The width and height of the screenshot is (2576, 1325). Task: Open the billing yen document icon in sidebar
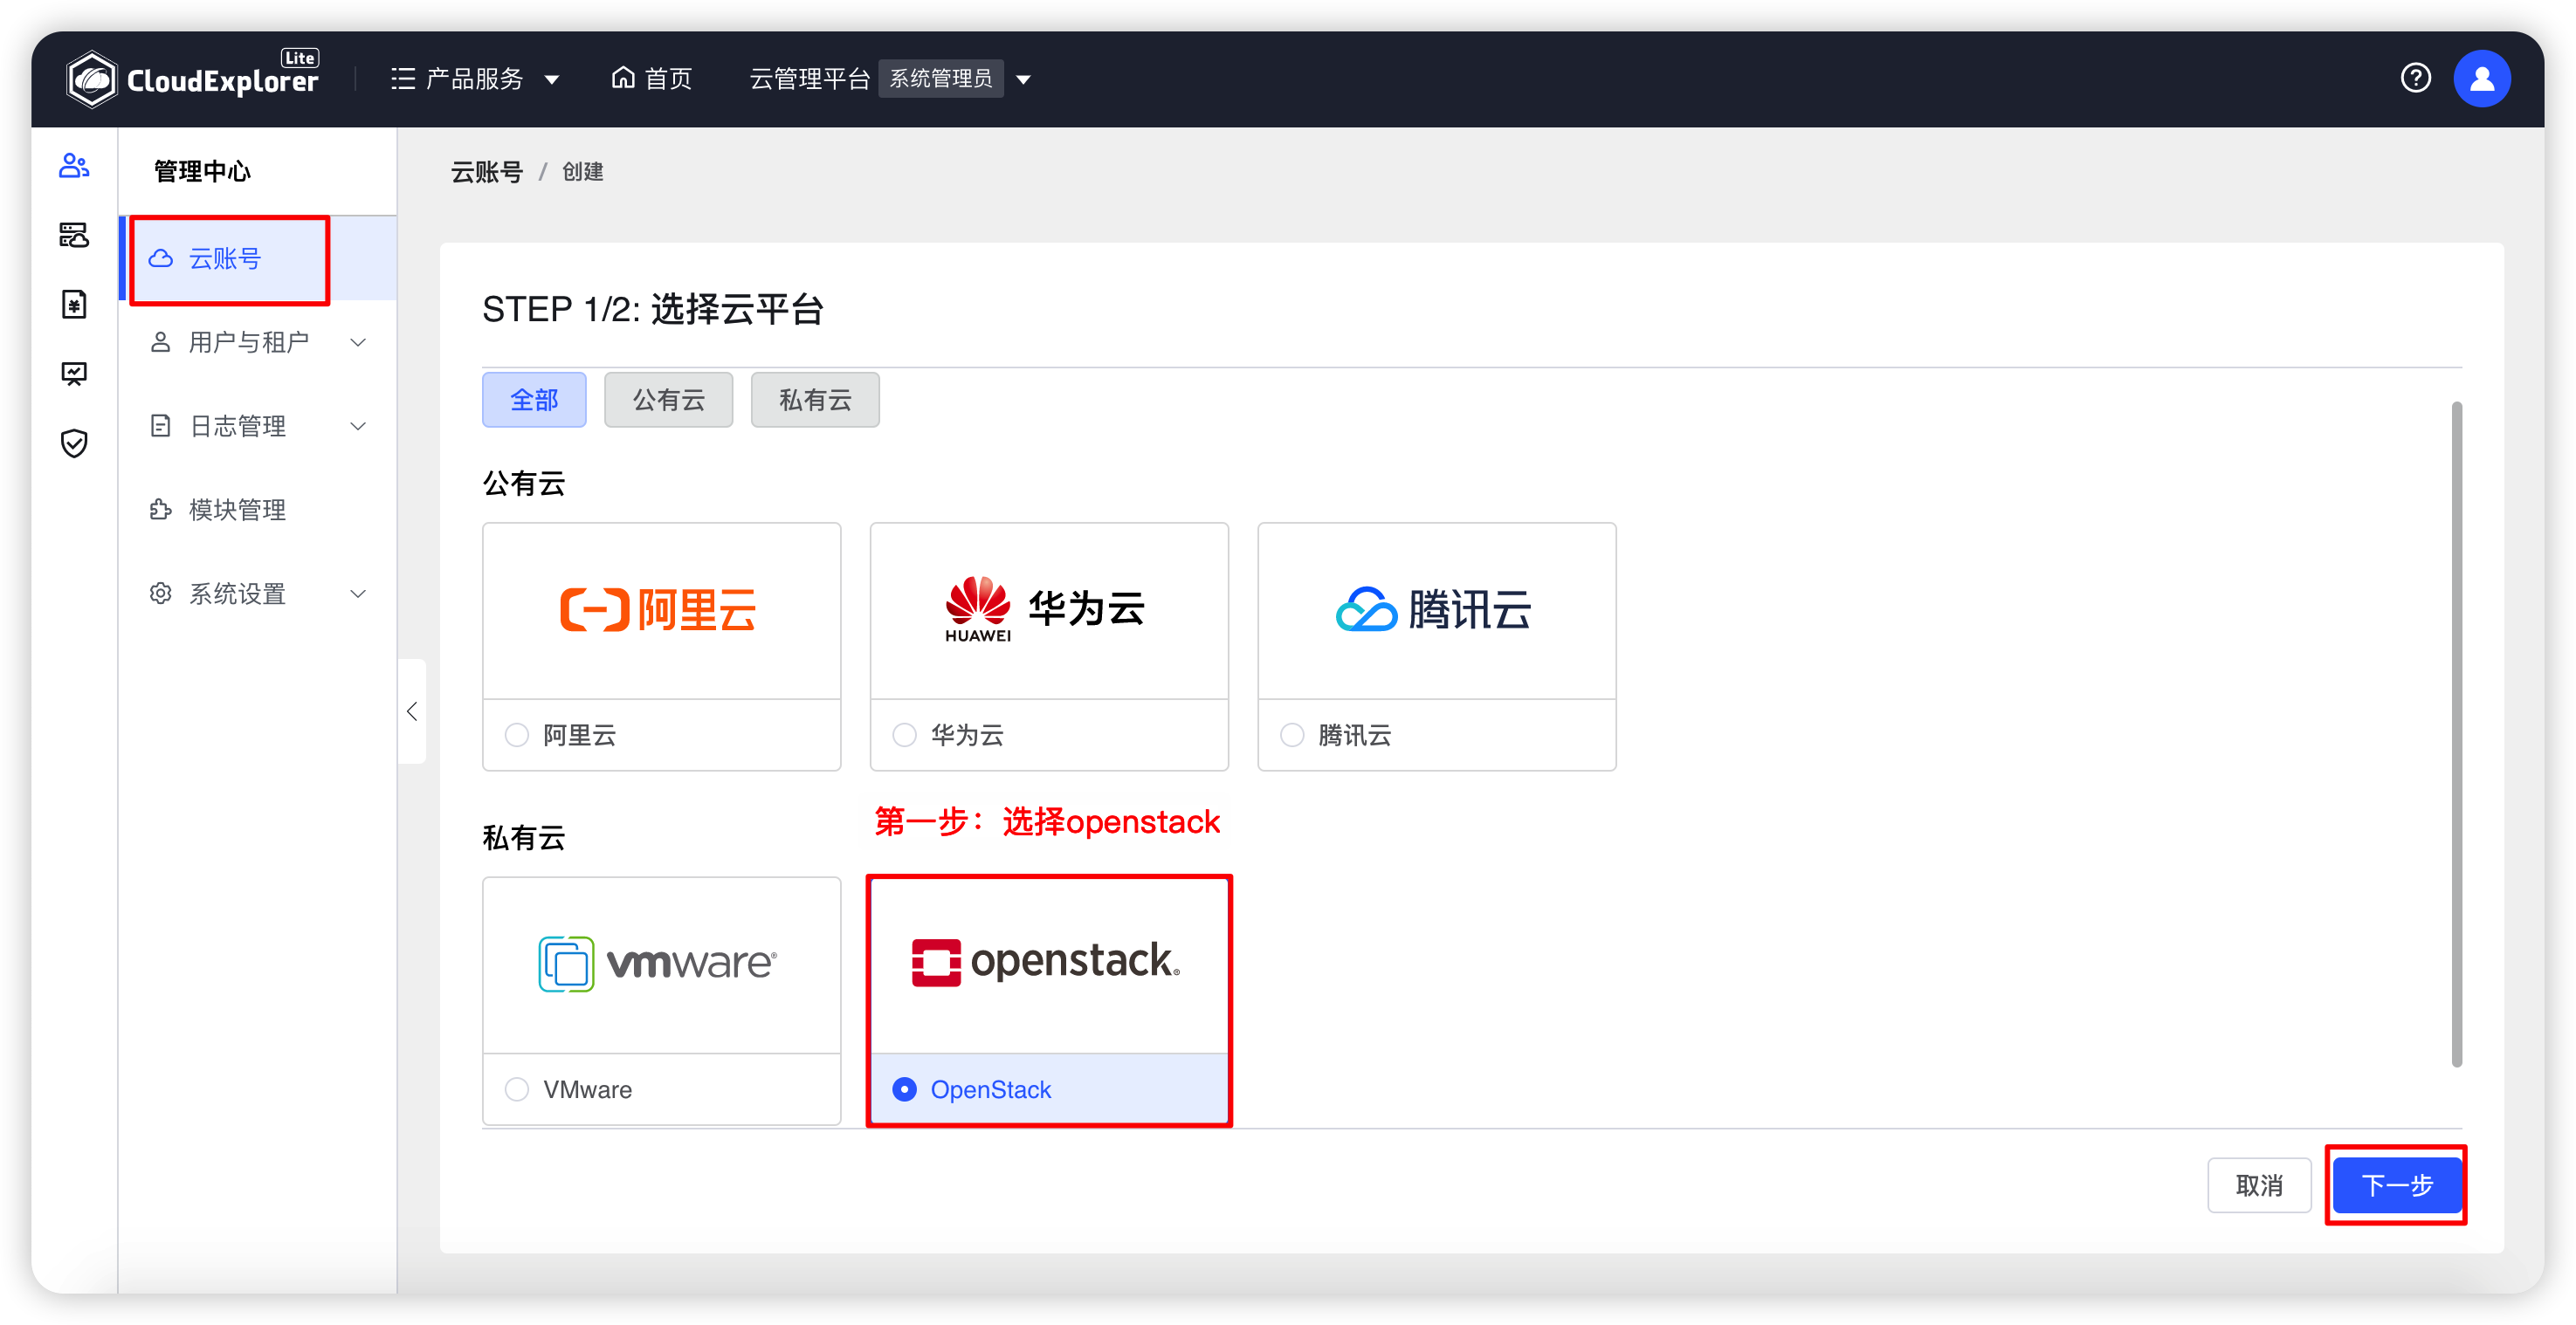pos(74,304)
